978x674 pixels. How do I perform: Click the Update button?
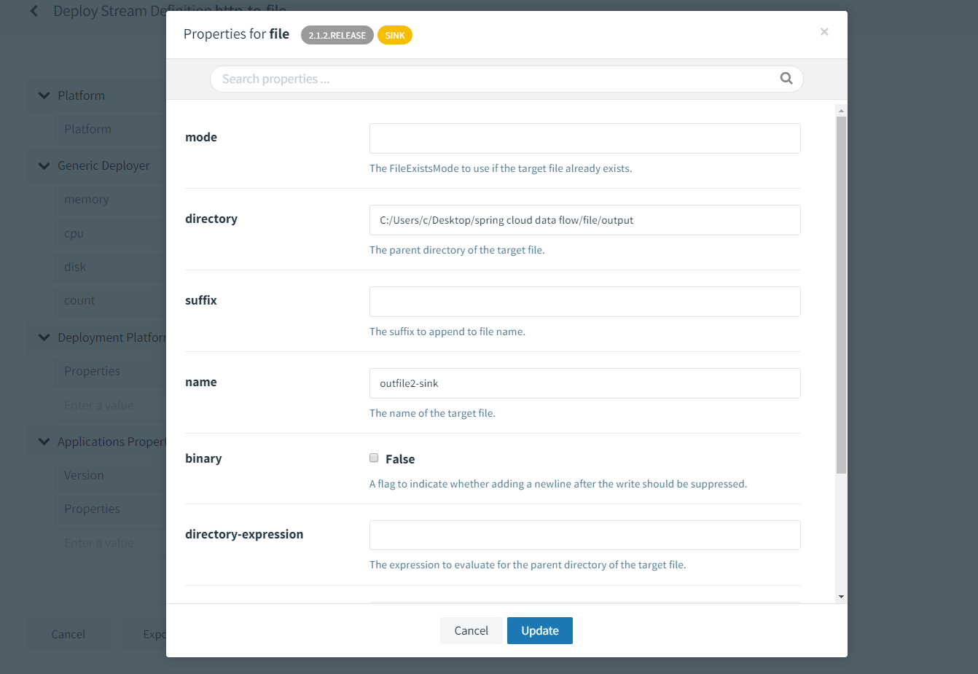pos(539,630)
